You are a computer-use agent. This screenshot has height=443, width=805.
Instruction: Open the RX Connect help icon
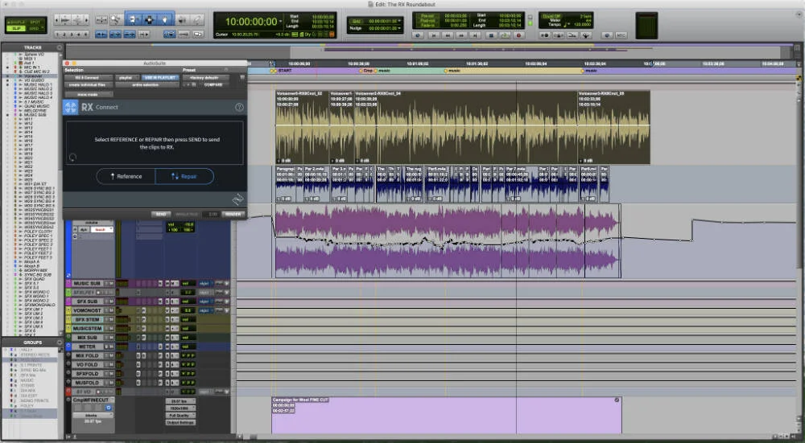pos(239,107)
